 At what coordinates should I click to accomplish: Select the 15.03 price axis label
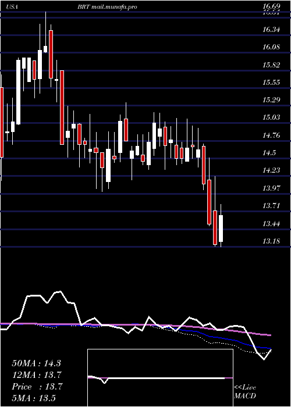[272, 117]
